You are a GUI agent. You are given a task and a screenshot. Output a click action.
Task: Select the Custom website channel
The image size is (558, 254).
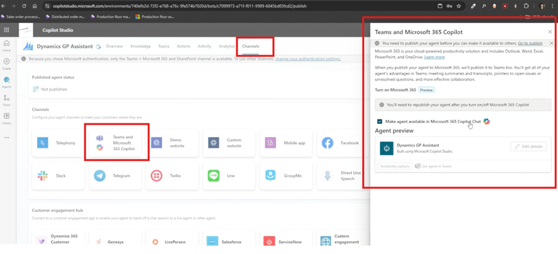pos(229,143)
